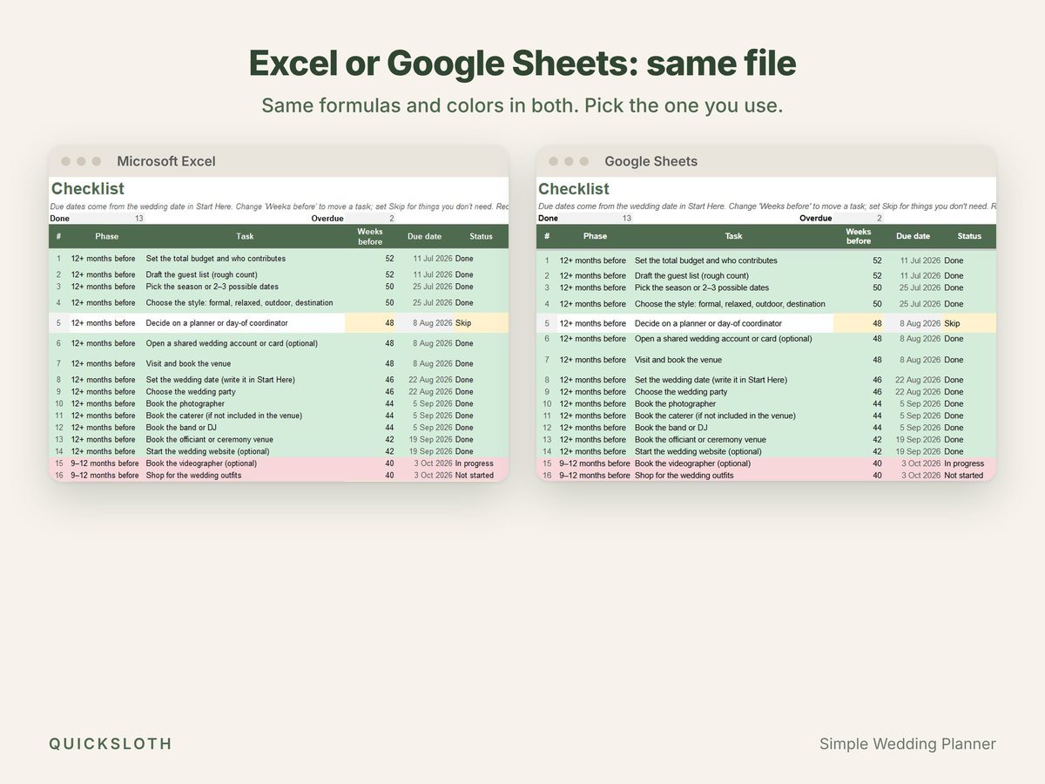The image size is (1045, 784).
Task: Select 'Set the total budget and who contributes' in Google Sheets
Action: pos(705,260)
